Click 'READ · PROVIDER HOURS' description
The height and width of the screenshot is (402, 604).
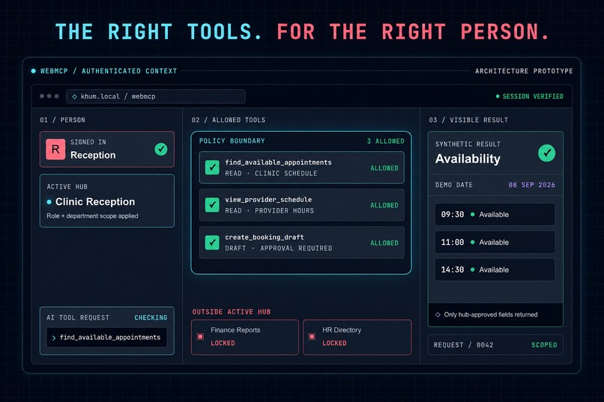click(x=269, y=211)
